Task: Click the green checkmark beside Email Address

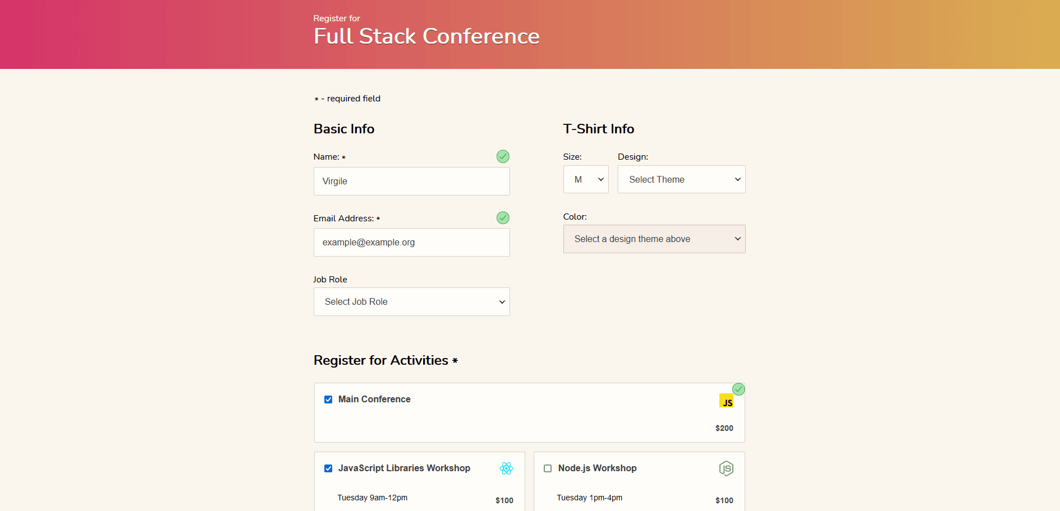Action: [503, 217]
